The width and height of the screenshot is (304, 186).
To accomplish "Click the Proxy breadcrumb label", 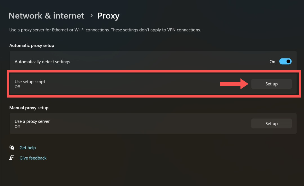I will (x=108, y=16).
